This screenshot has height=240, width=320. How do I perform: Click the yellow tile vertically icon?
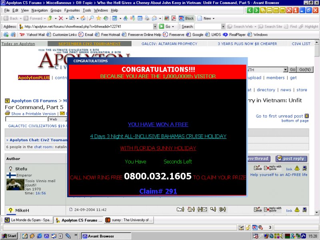tap(276, 10)
